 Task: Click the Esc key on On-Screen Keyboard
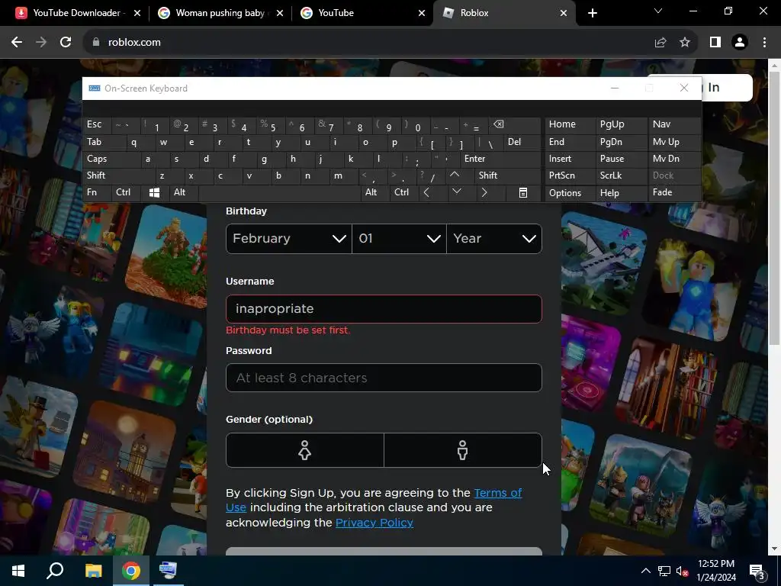pyautogui.click(x=97, y=124)
